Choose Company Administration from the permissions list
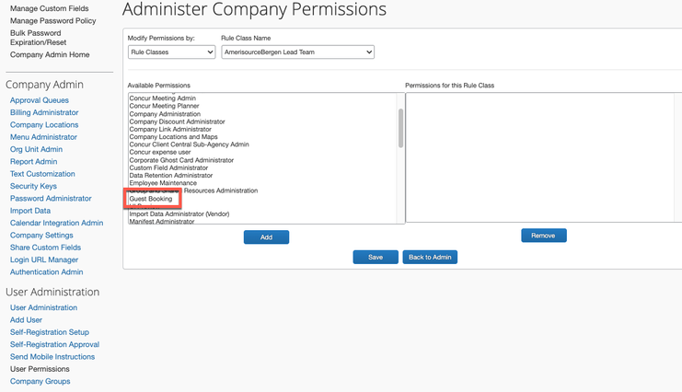Screen dimensions: 682x392 (x=165, y=114)
